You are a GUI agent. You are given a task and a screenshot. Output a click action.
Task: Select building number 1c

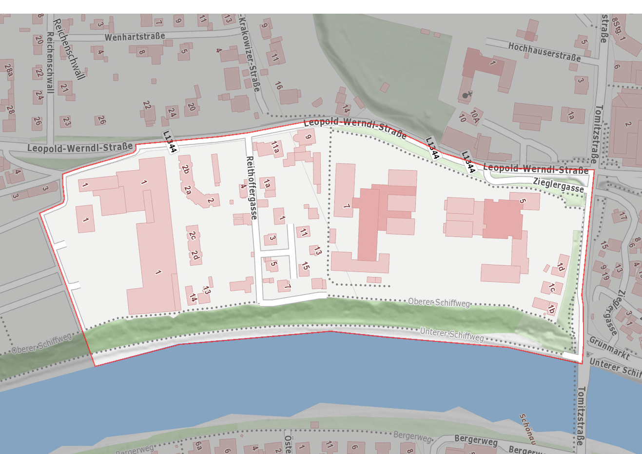point(552,288)
